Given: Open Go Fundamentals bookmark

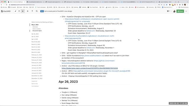Looking at the screenshot, I should (140, 7).
